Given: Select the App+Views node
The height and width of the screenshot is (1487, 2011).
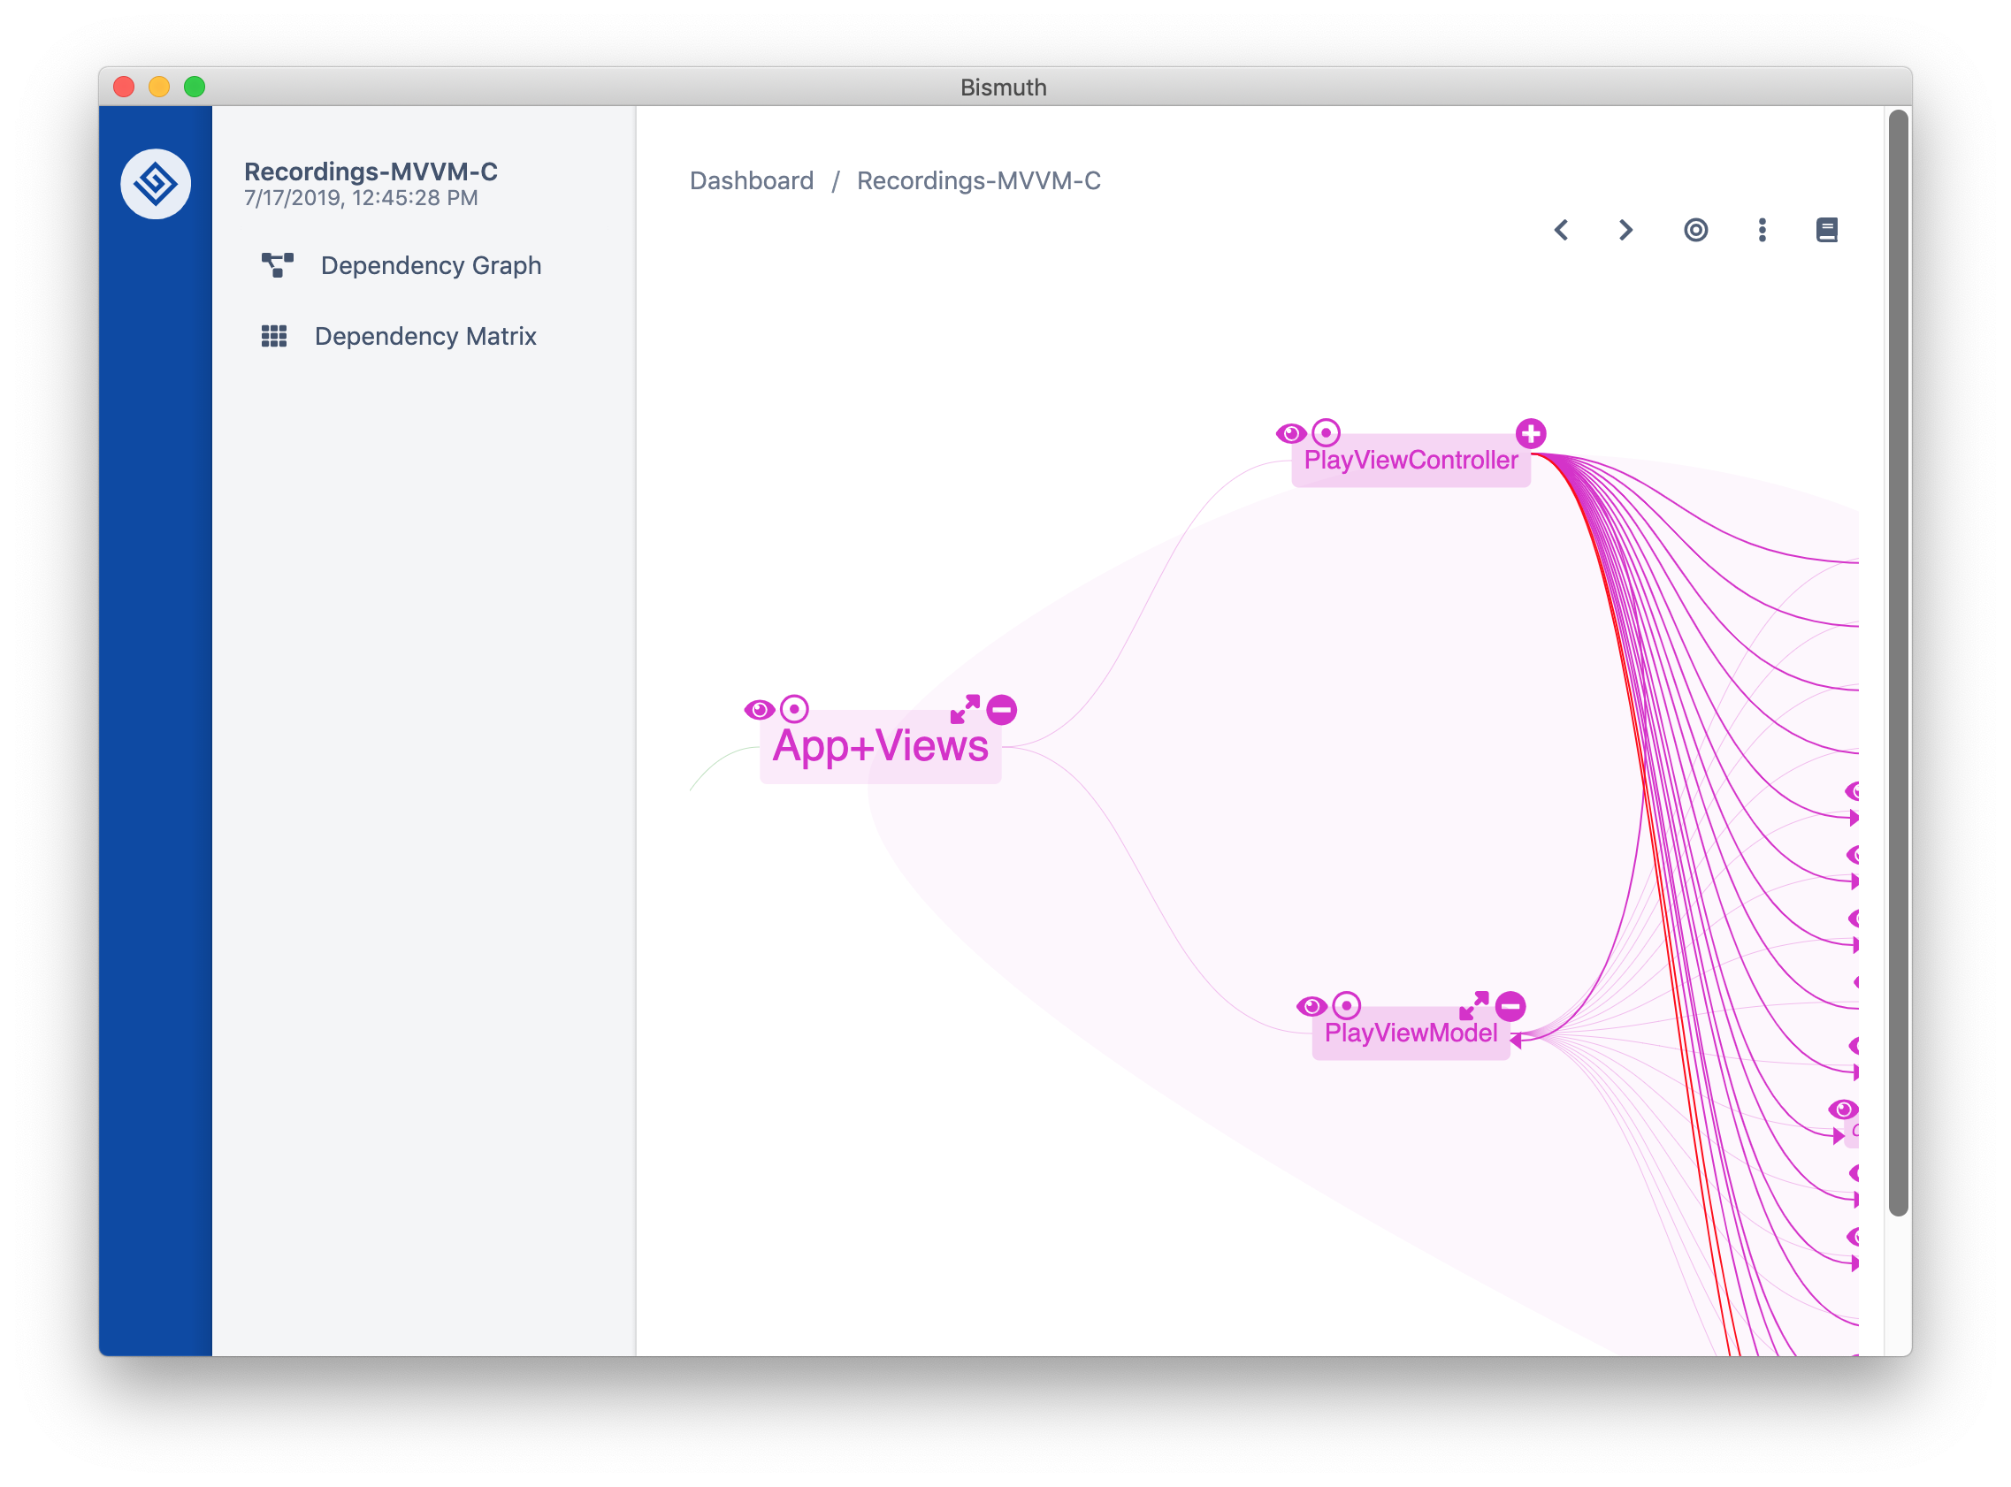Looking at the screenshot, I should 881,747.
